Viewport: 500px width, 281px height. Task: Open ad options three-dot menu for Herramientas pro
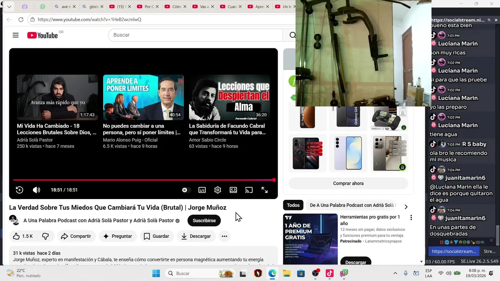(x=411, y=217)
